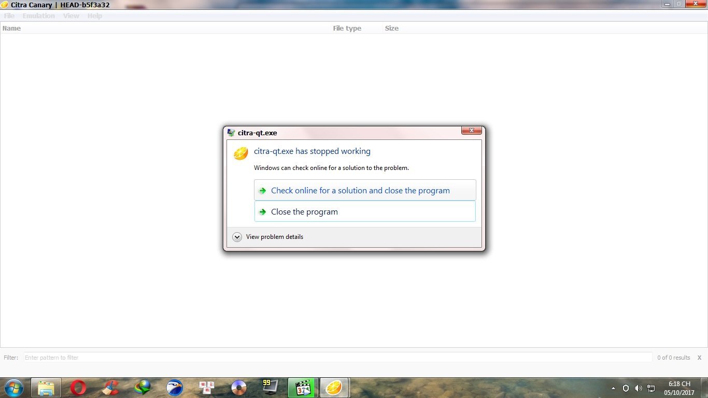Choose Check online for a solution

[x=365, y=190]
